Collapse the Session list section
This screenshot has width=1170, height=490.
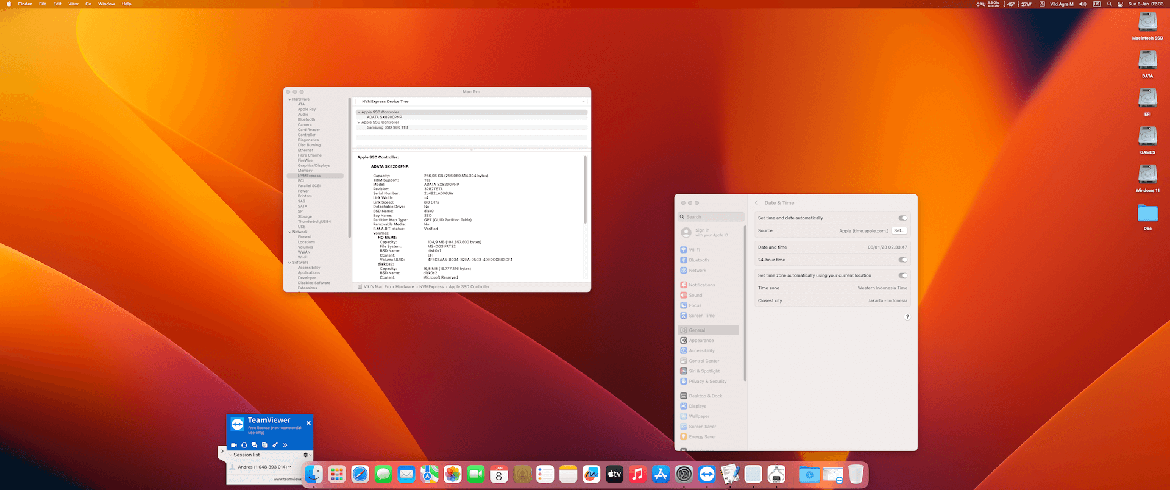[230, 455]
